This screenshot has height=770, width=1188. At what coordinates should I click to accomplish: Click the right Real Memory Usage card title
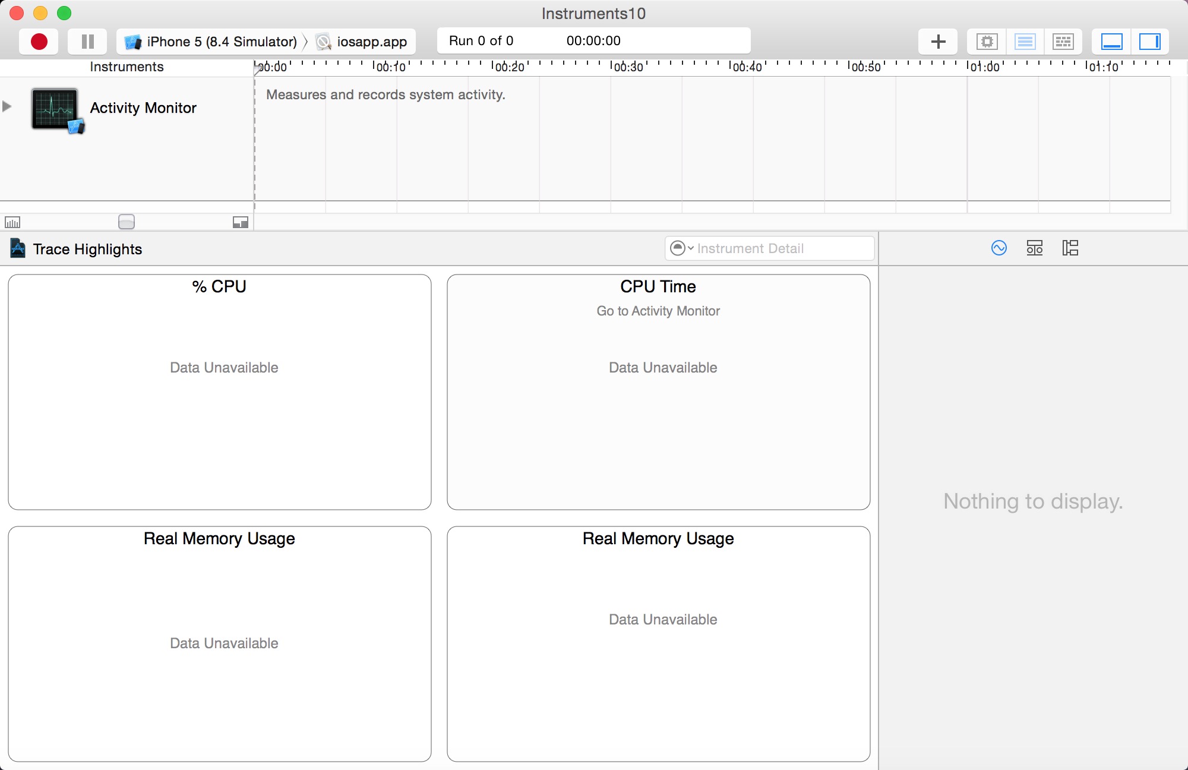pyautogui.click(x=658, y=538)
